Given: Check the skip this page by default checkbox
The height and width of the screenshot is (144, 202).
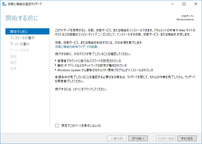Looking at the screenshot, I should coord(57,126).
